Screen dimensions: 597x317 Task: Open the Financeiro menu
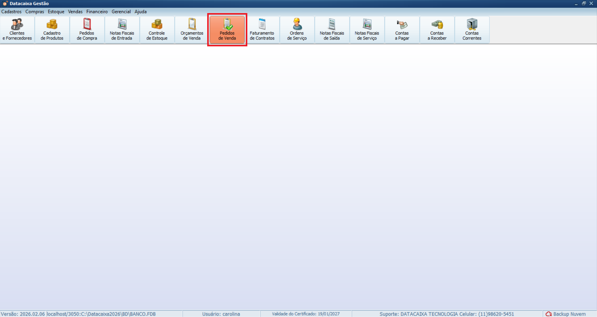(x=97, y=12)
